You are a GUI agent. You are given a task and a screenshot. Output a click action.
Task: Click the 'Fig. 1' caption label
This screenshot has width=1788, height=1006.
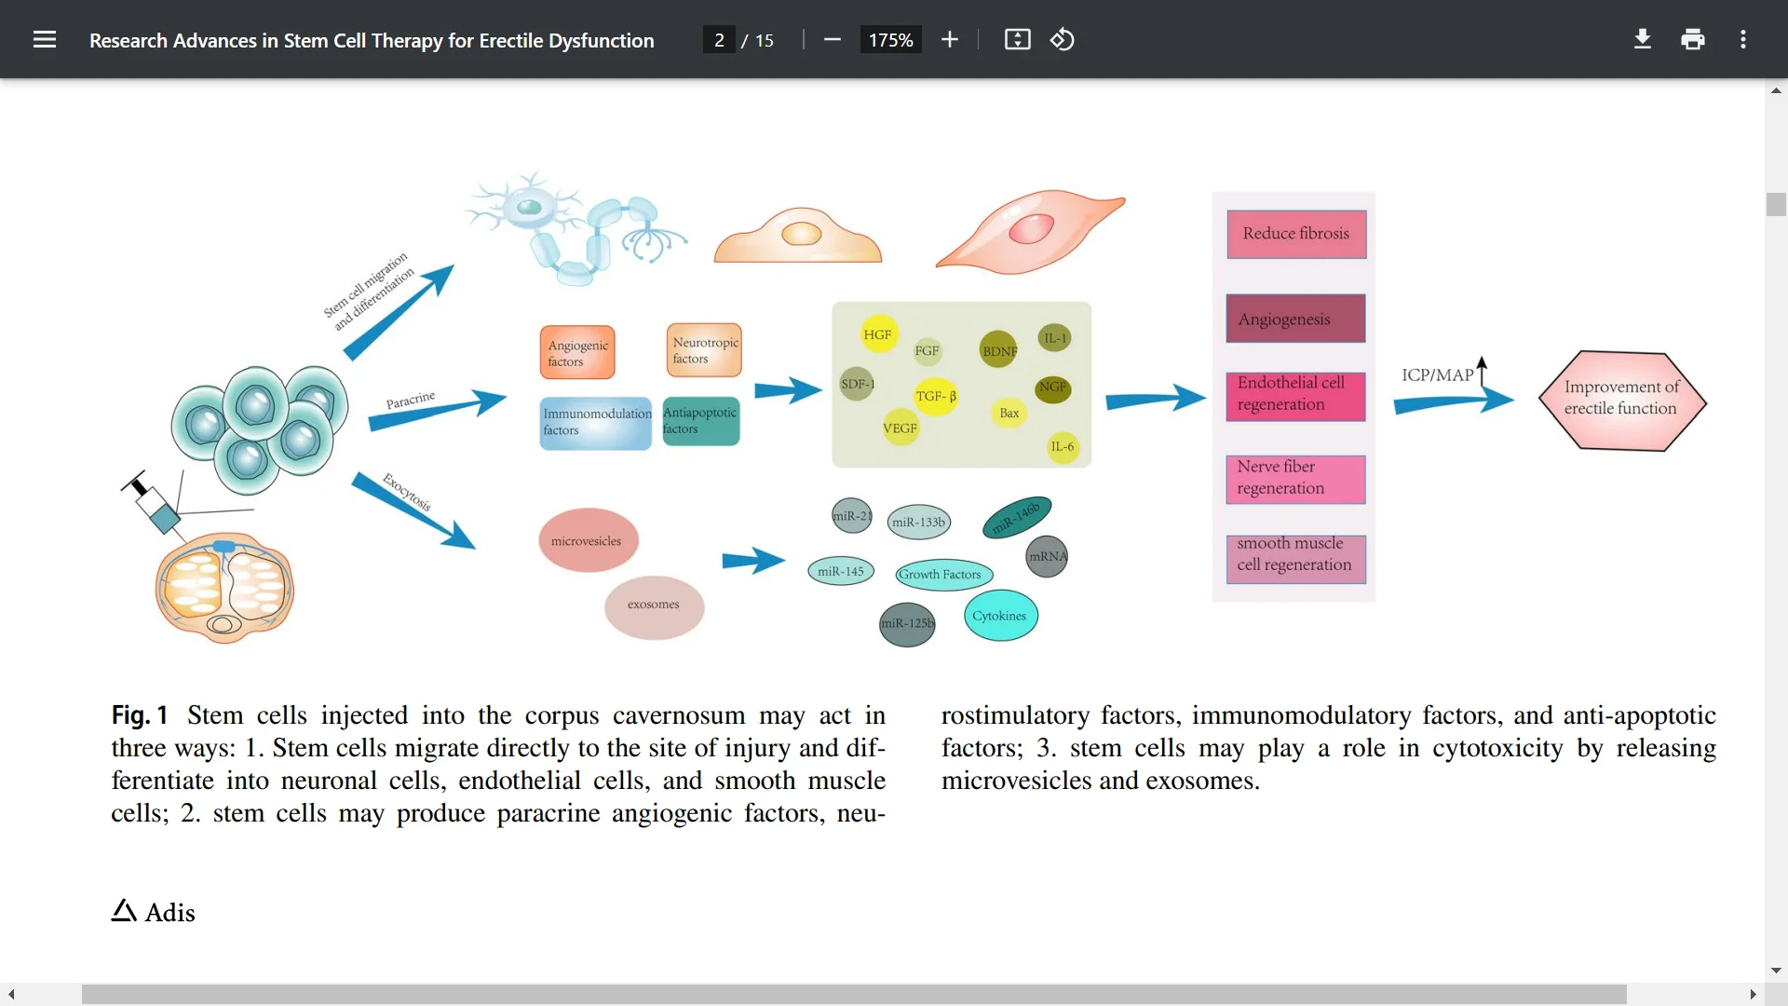point(140,715)
